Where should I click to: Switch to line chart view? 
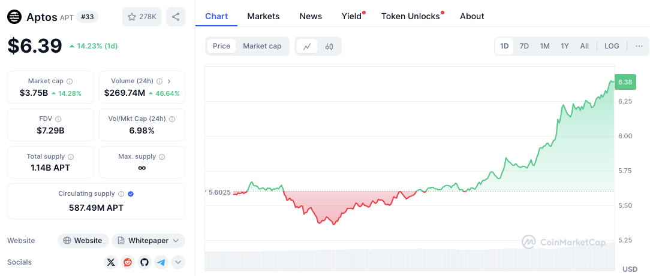click(307, 46)
